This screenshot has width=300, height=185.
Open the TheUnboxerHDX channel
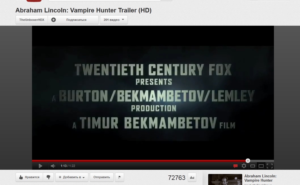click(32, 20)
